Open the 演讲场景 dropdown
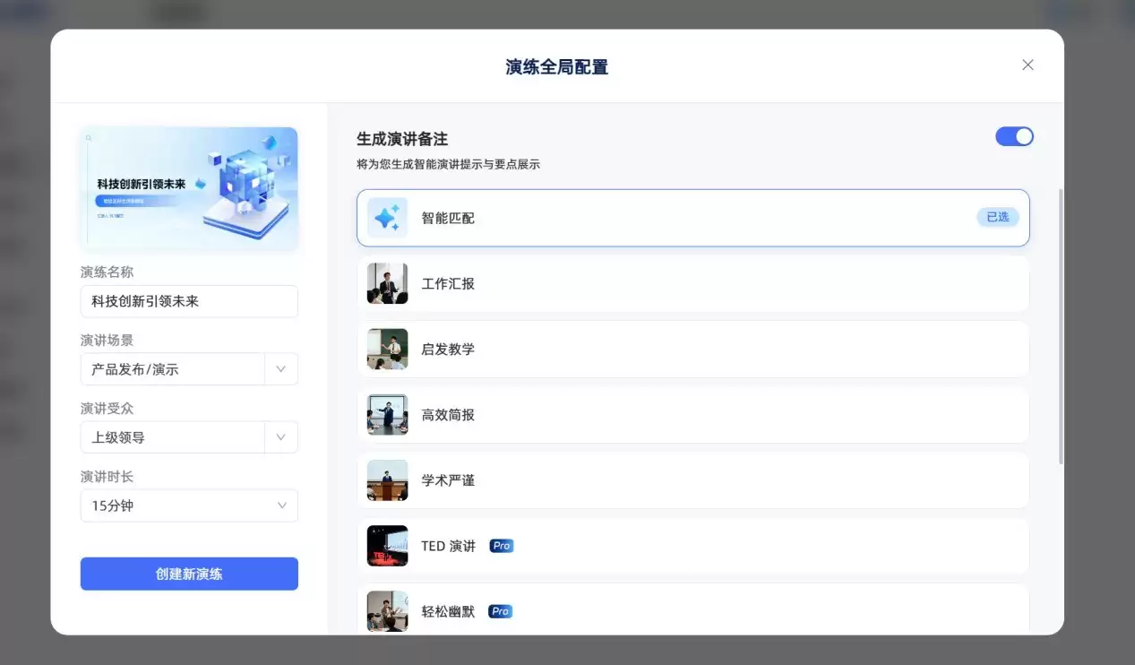The width and height of the screenshot is (1135, 665). (x=189, y=369)
